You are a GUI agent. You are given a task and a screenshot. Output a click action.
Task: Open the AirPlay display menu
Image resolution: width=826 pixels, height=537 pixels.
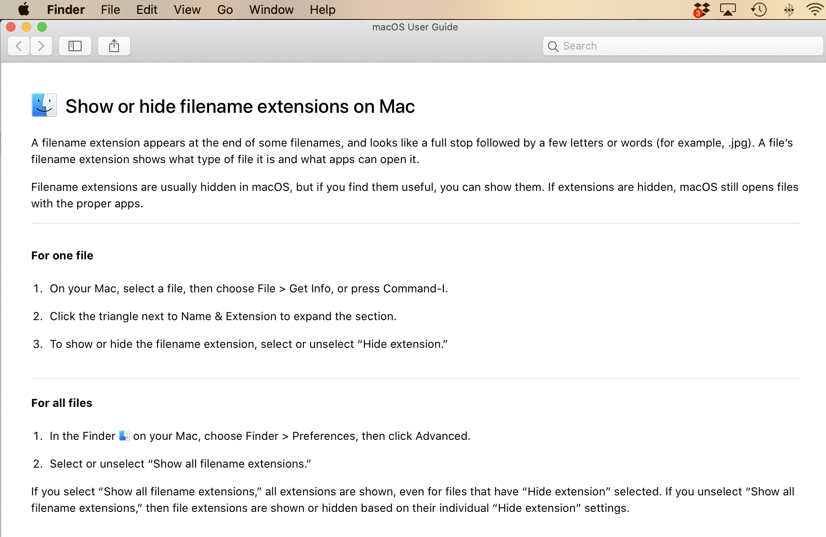click(728, 10)
